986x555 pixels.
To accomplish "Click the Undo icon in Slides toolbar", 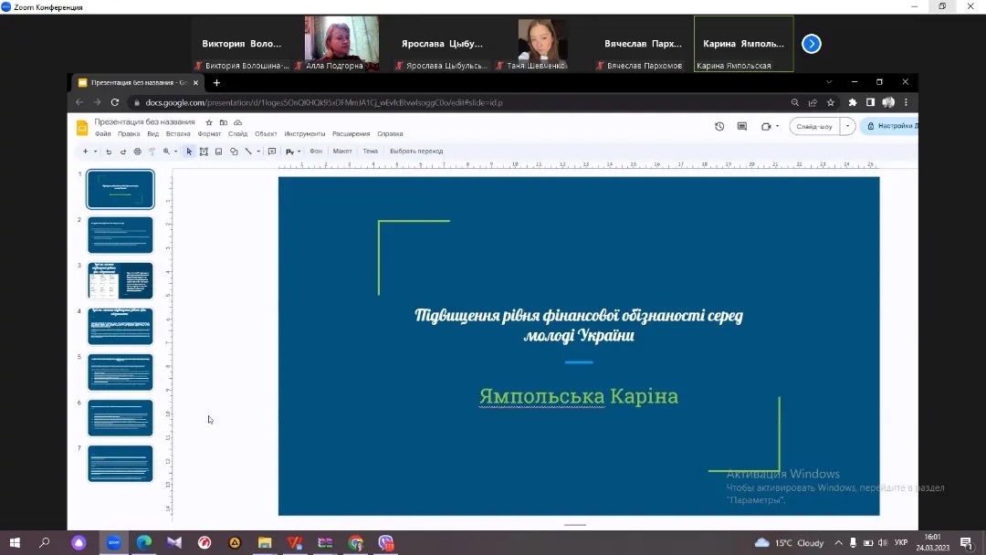I will point(109,152).
